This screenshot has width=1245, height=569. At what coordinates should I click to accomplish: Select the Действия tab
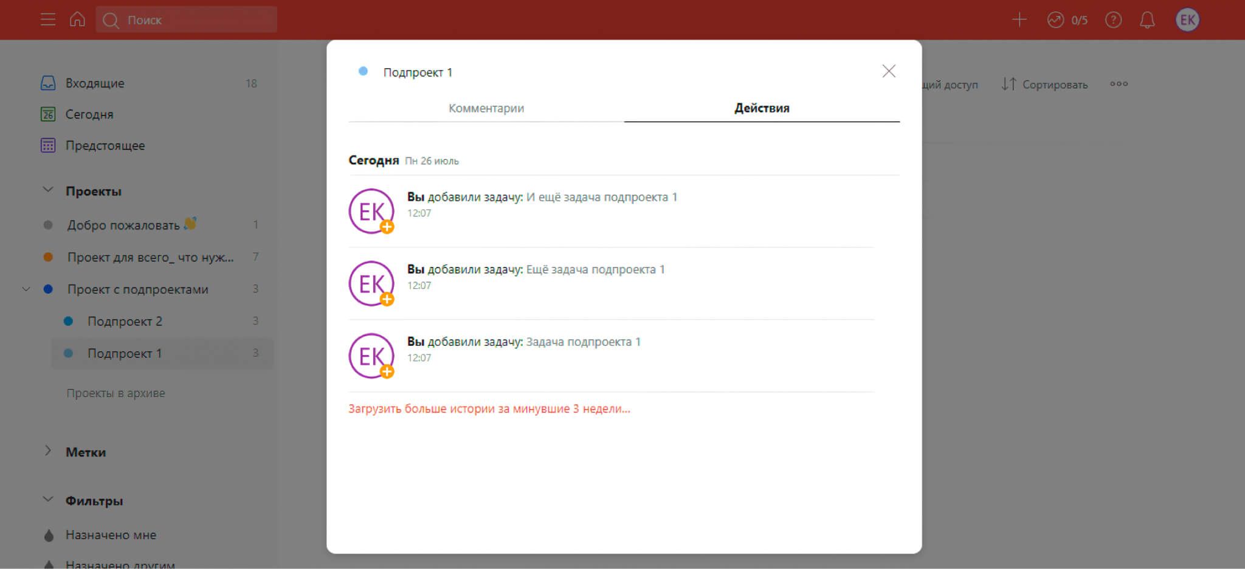[x=761, y=108]
